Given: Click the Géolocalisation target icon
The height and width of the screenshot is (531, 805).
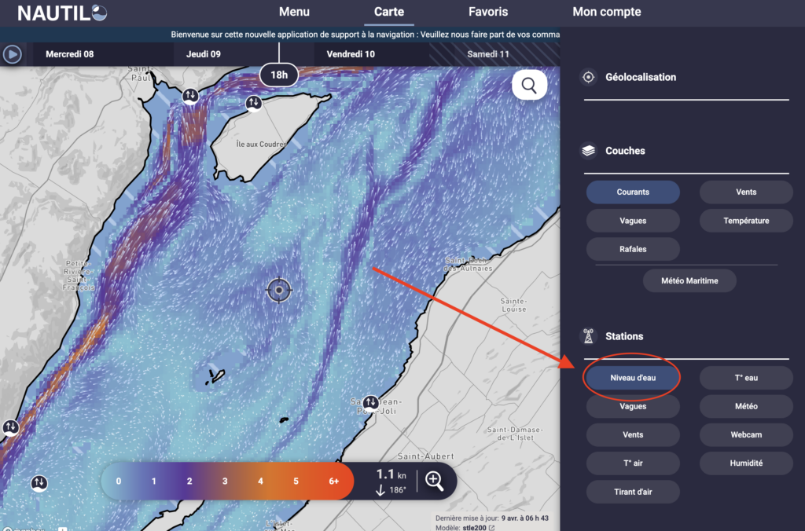Looking at the screenshot, I should [x=587, y=77].
